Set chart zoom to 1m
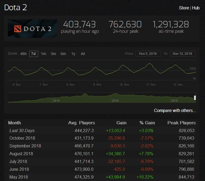205x181 pixels. [44, 54]
